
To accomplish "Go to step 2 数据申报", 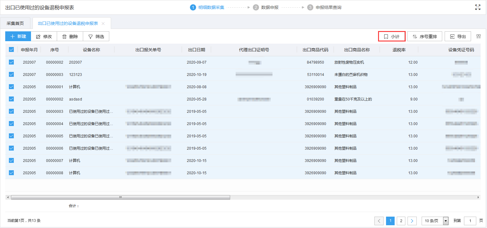I will point(266,7).
